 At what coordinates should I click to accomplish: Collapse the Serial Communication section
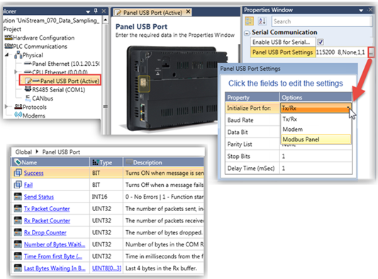point(247,33)
